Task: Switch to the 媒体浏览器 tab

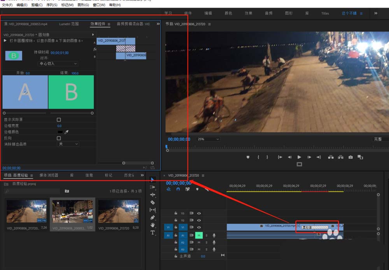Action: [49, 175]
